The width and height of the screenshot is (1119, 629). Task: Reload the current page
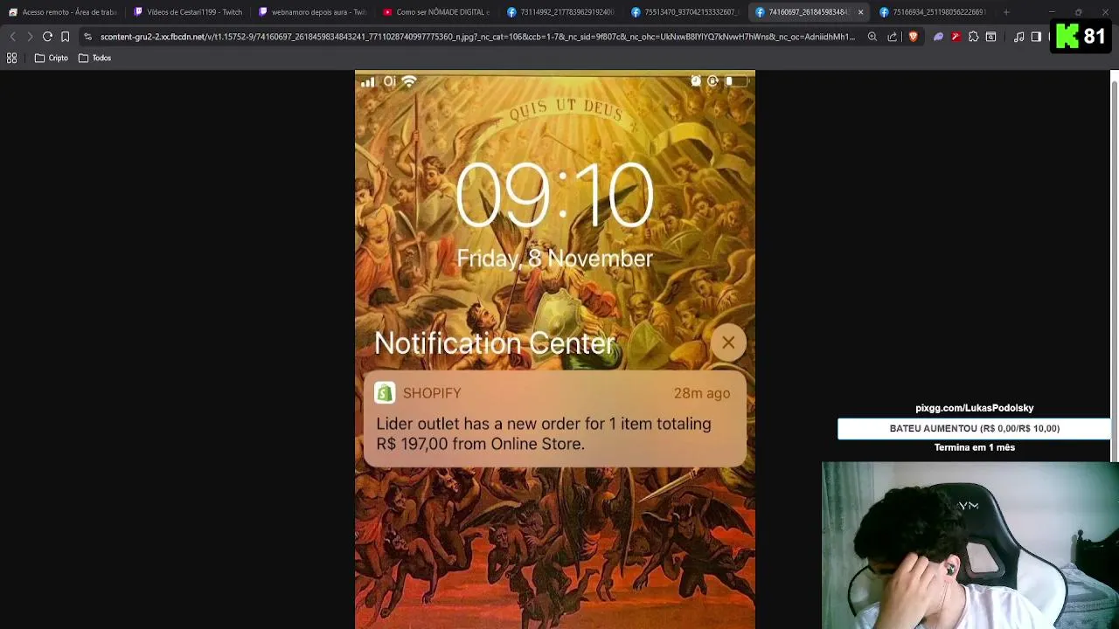47,37
